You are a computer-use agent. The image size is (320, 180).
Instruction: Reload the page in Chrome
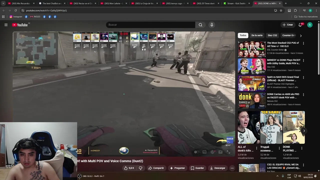[x=15, y=10]
